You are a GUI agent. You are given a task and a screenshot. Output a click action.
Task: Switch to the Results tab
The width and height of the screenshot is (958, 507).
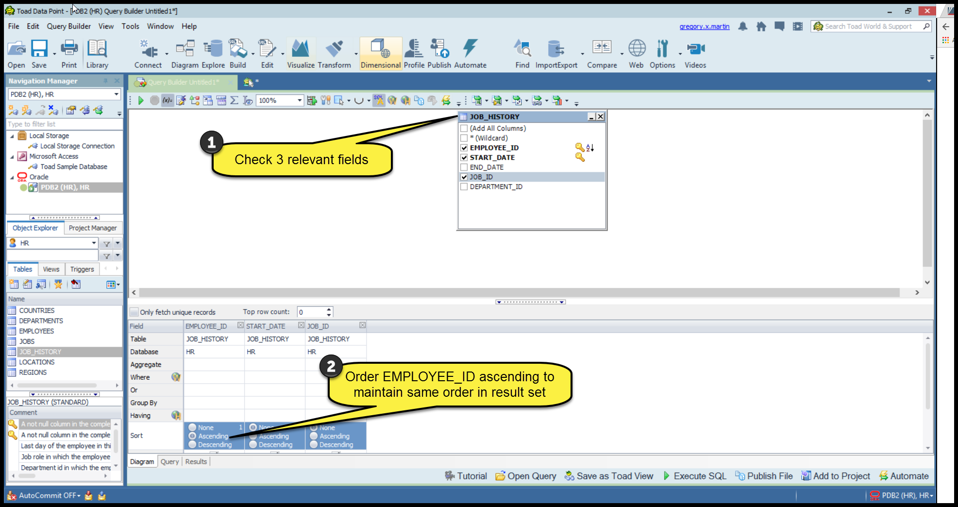click(196, 462)
